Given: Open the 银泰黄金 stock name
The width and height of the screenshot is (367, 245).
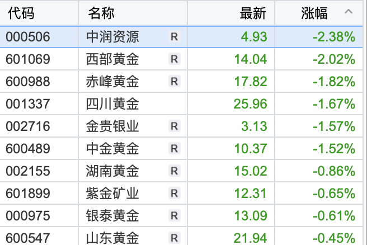Looking at the screenshot, I should pos(112,215).
